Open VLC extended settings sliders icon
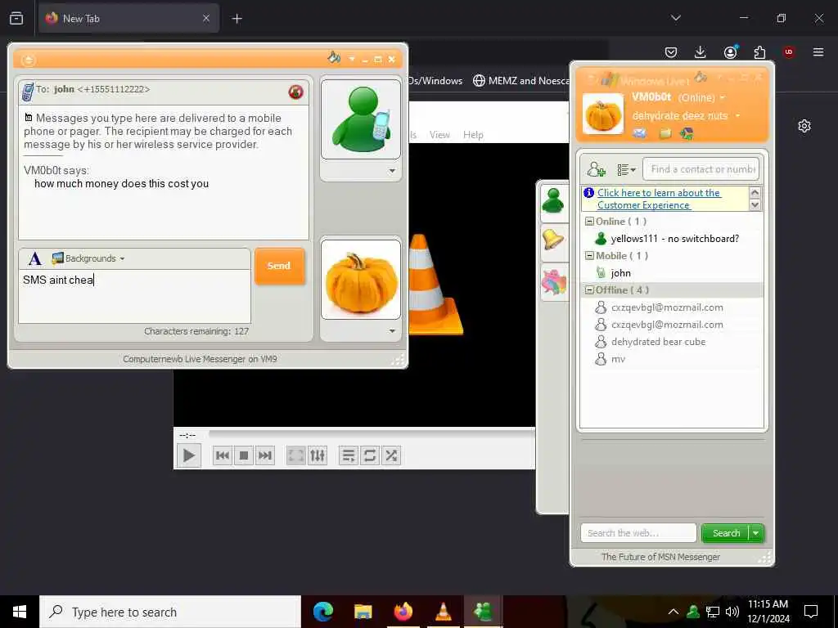This screenshot has height=628, width=838. [318, 455]
